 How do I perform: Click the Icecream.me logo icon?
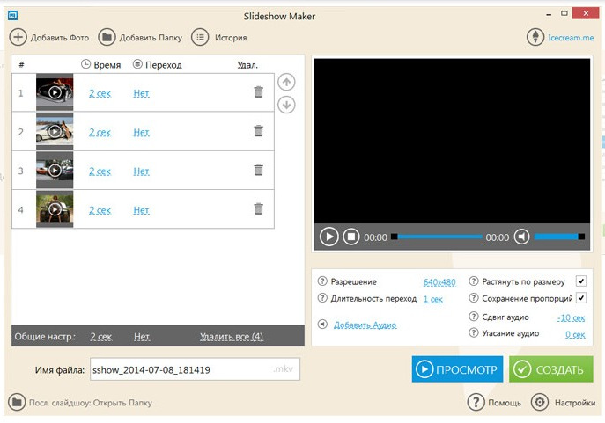click(535, 37)
